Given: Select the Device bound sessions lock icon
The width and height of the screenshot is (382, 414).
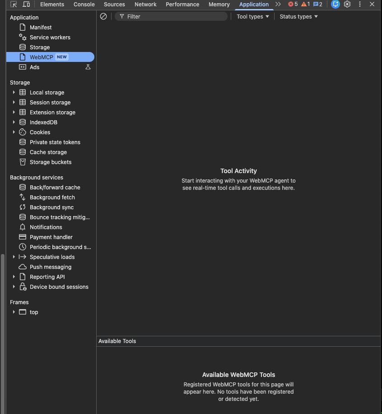Looking at the screenshot, I should pyautogui.click(x=23, y=287).
